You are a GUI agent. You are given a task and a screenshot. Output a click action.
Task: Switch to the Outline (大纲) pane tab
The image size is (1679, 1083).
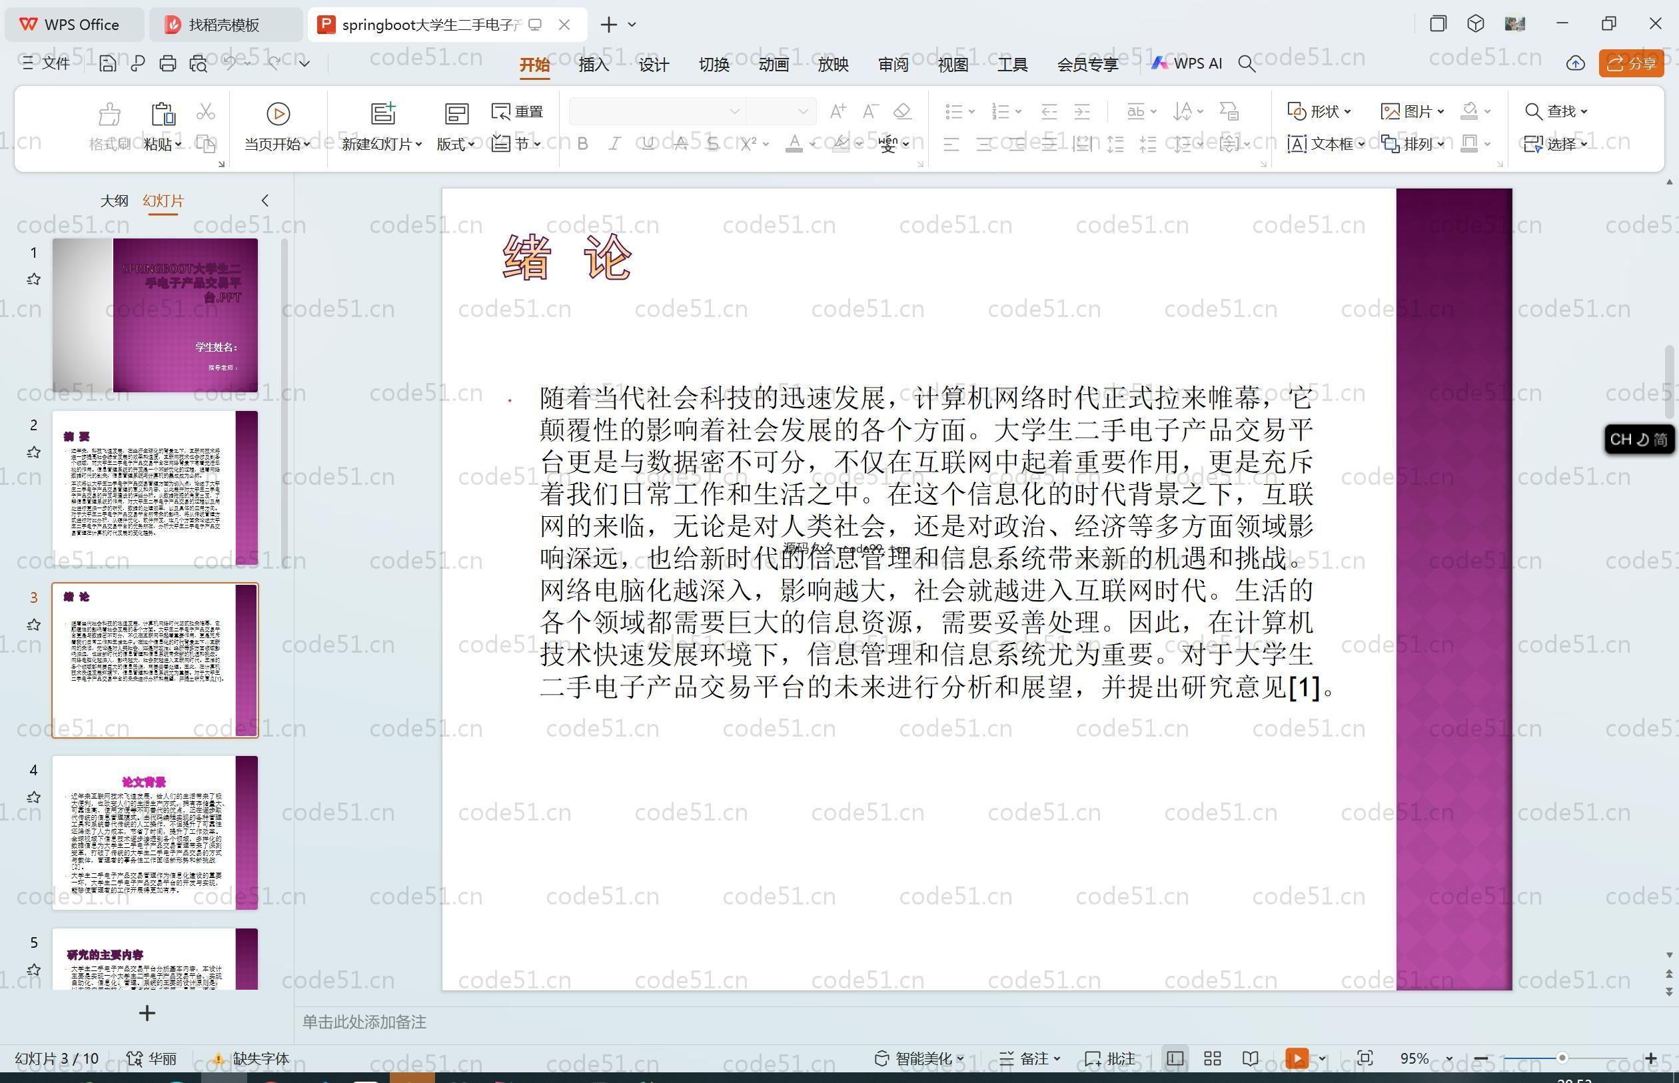pos(114,200)
